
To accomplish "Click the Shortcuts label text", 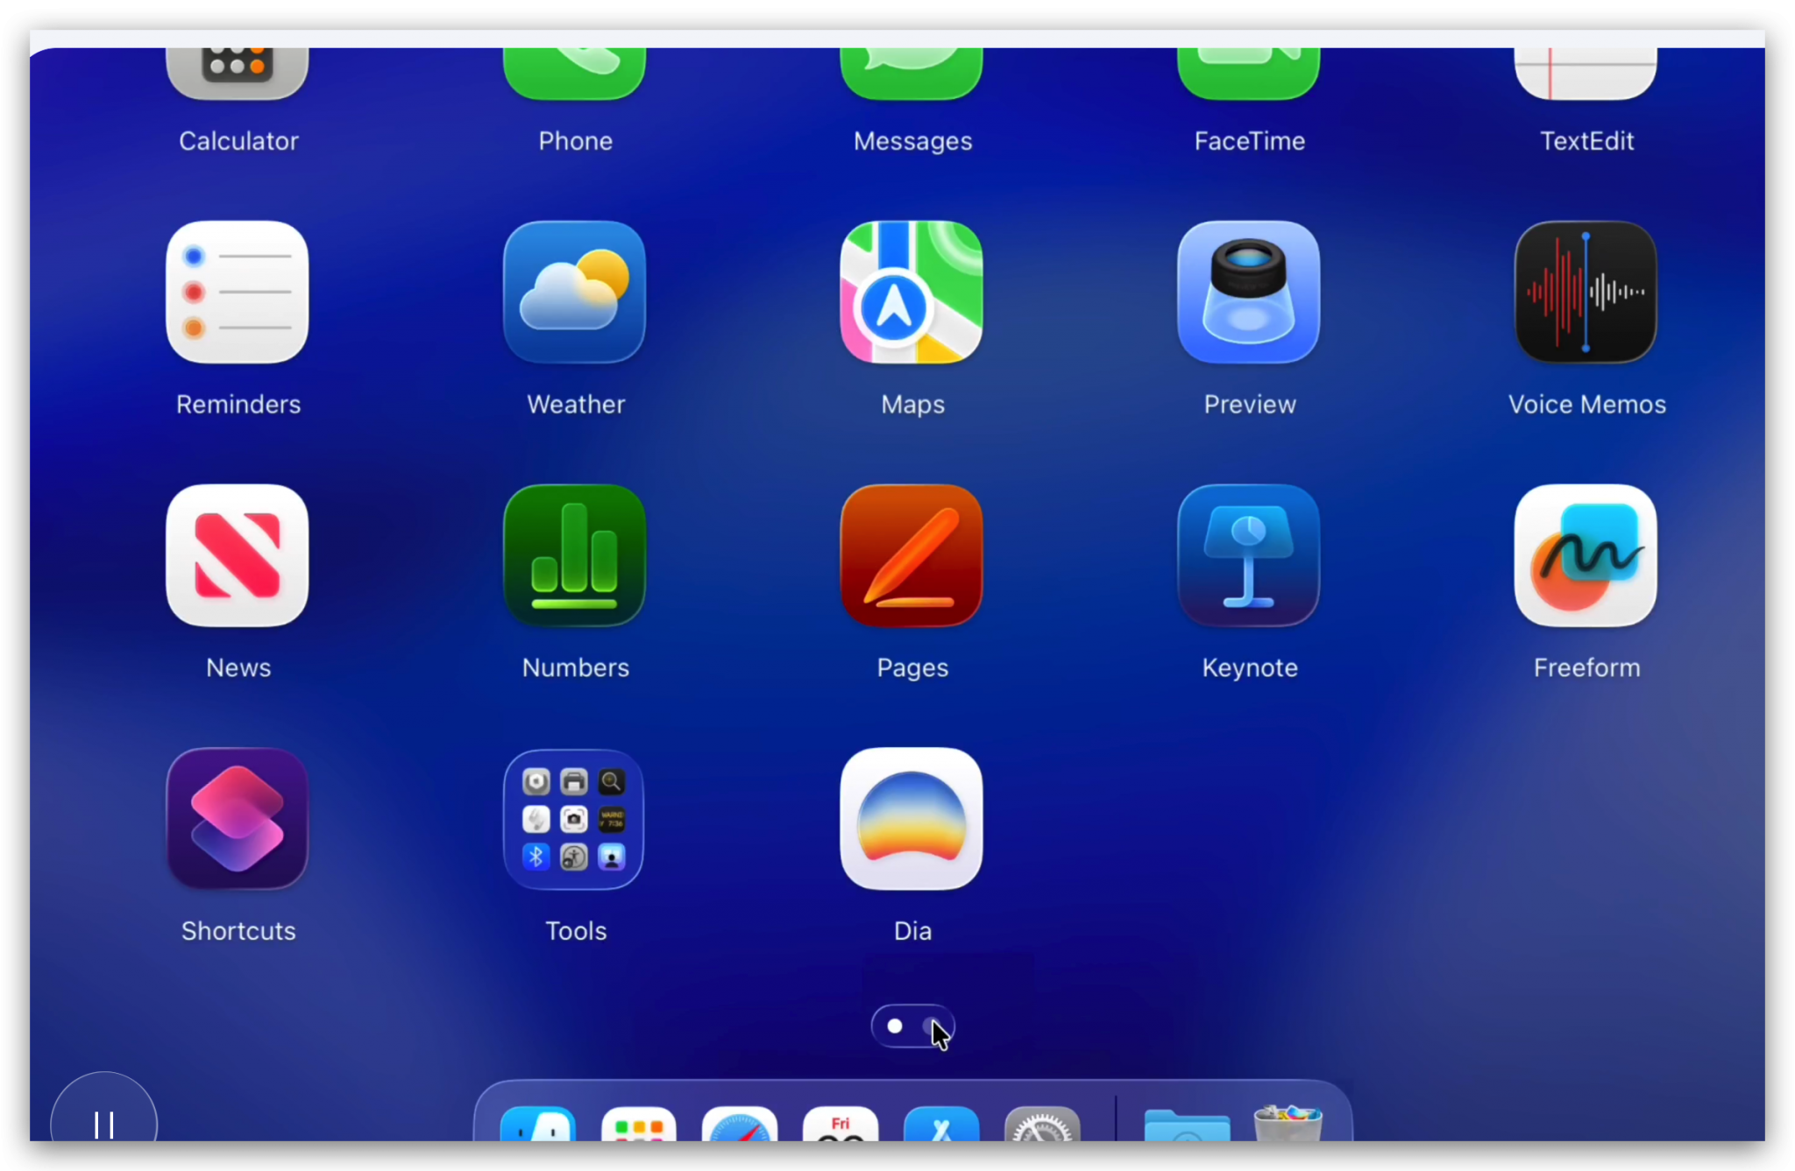I will point(238,930).
